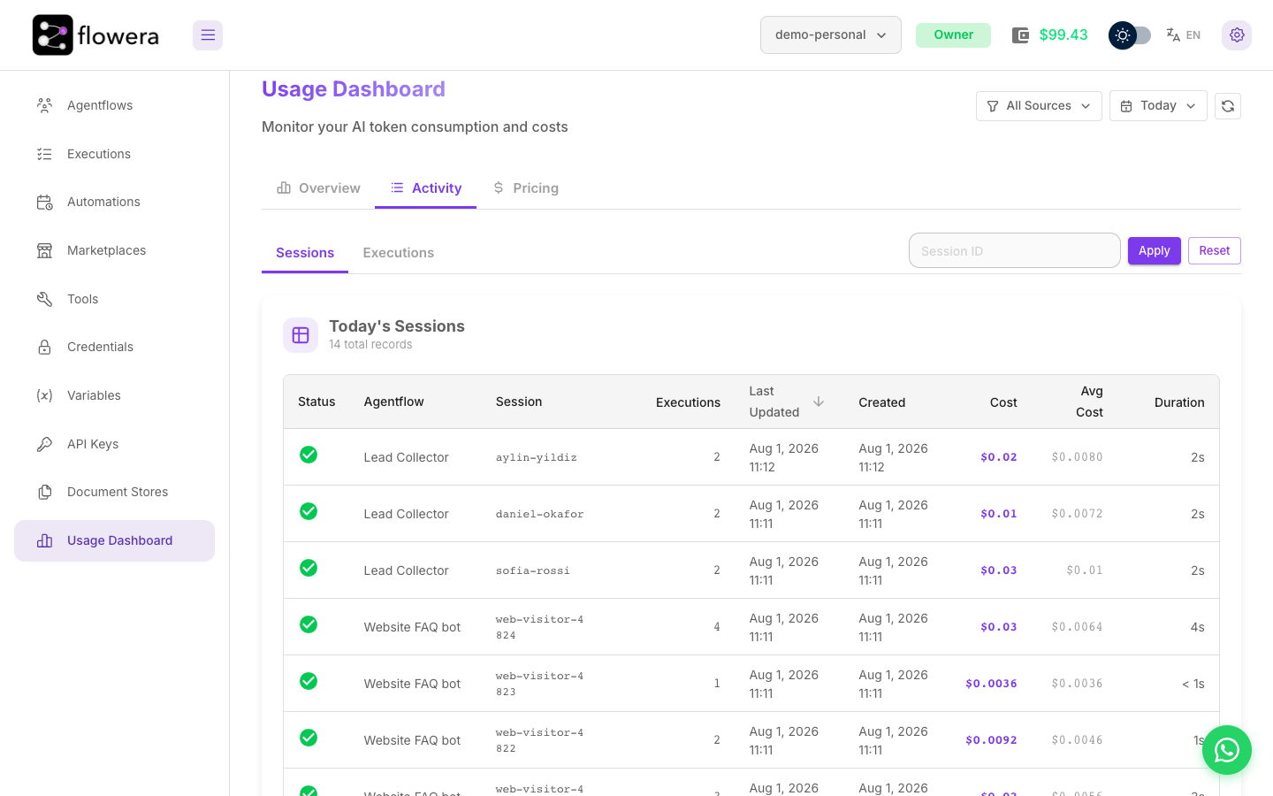The image size is (1273, 796).
Task: Click status check for daniel-okafor session
Action: [309, 511]
